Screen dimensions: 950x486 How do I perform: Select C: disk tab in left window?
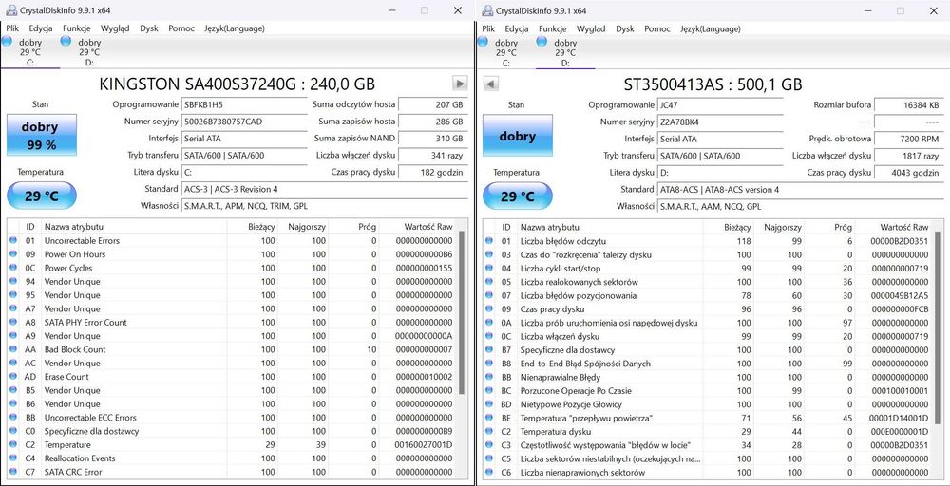pos(30,52)
